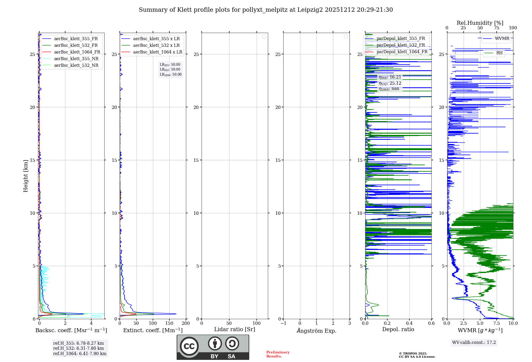
Task: Select aerBsc_klett_532_NR legend entry
Action: click(76, 65)
